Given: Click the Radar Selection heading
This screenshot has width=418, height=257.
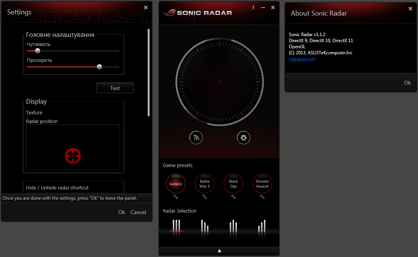Looking at the screenshot, I should point(180,211).
